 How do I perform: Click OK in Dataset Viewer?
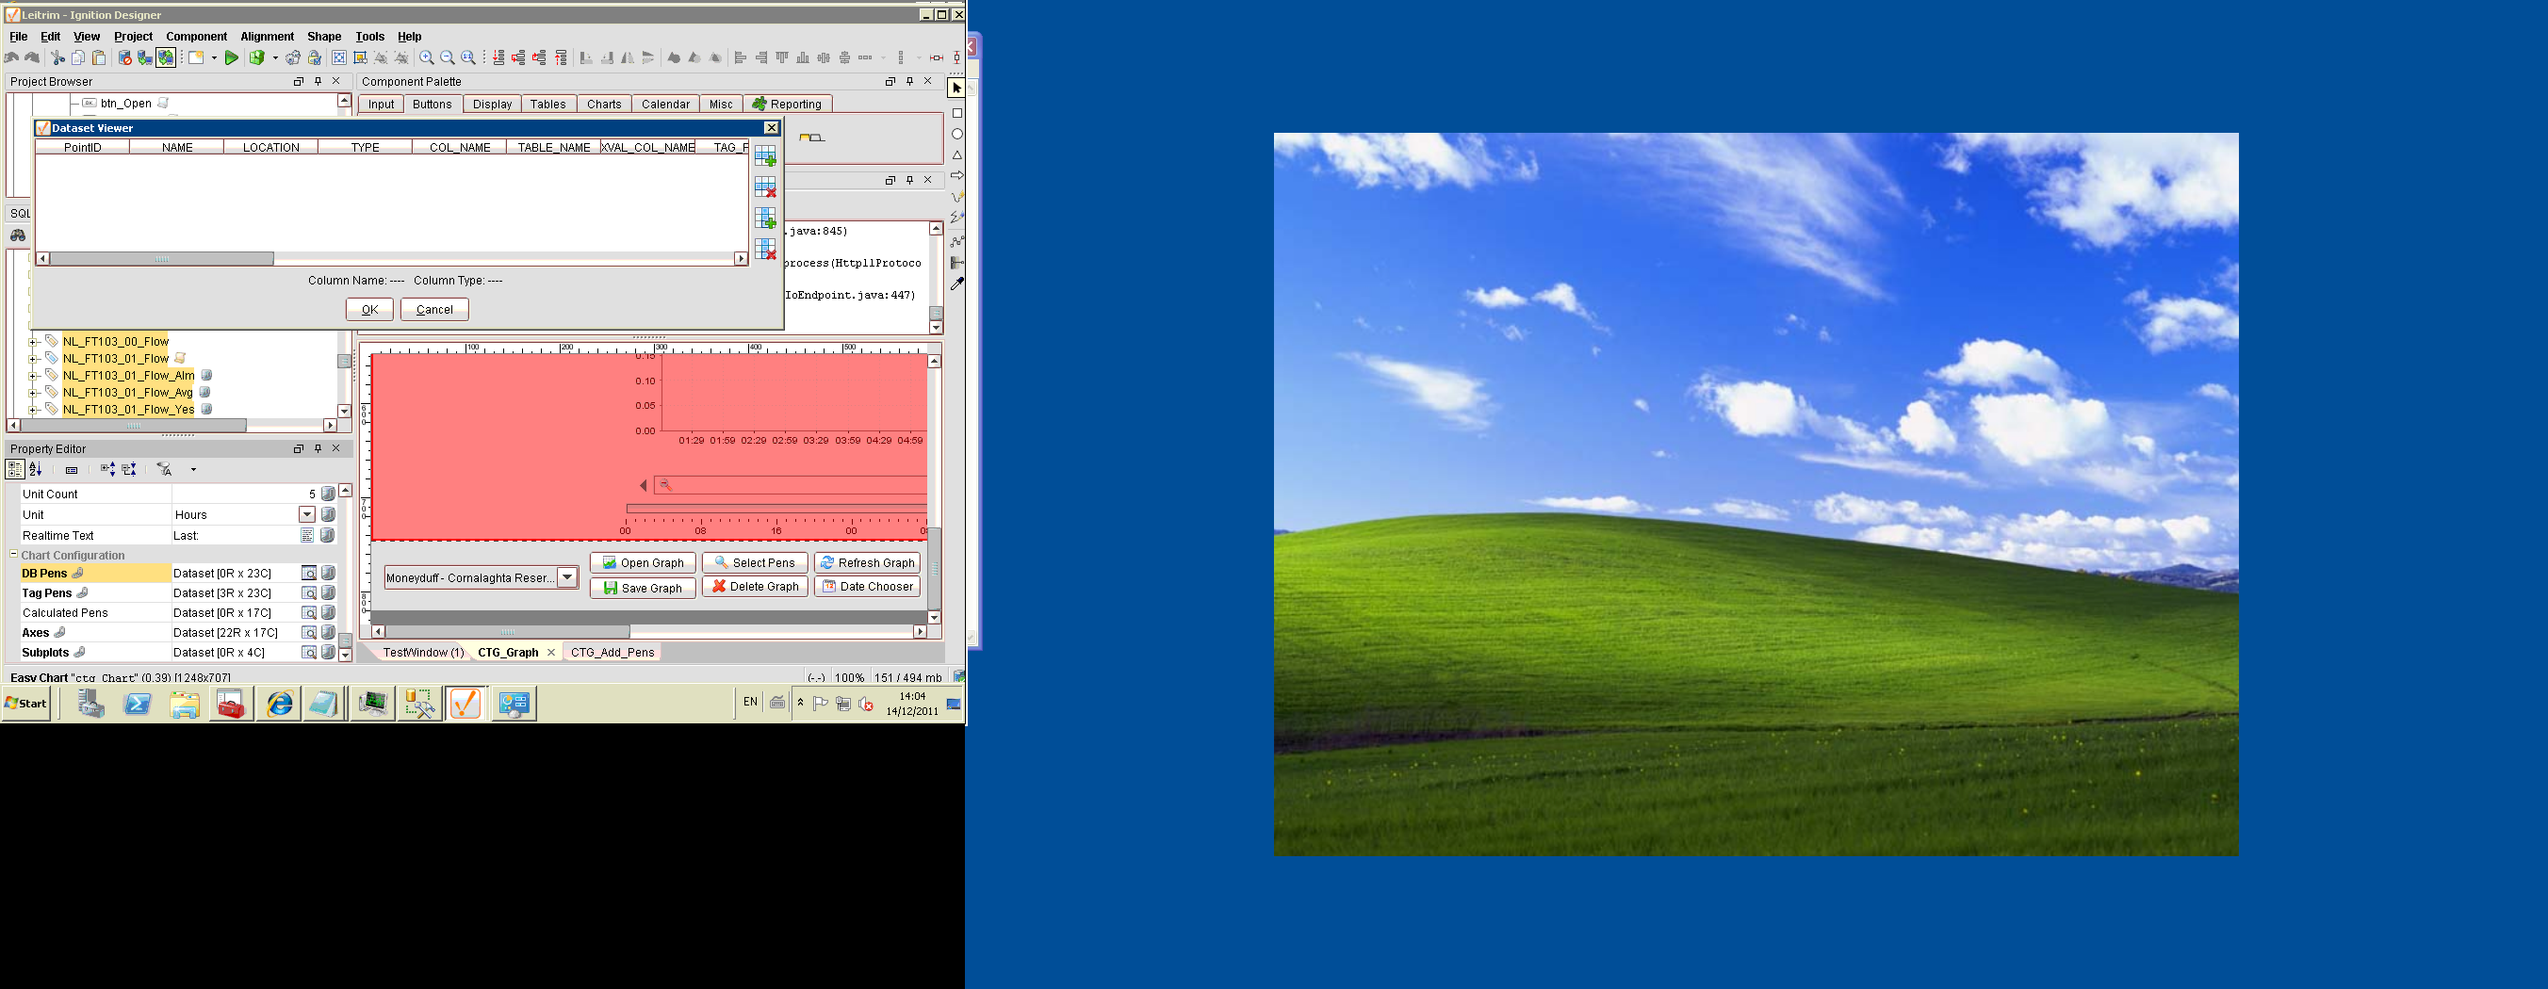(x=370, y=310)
